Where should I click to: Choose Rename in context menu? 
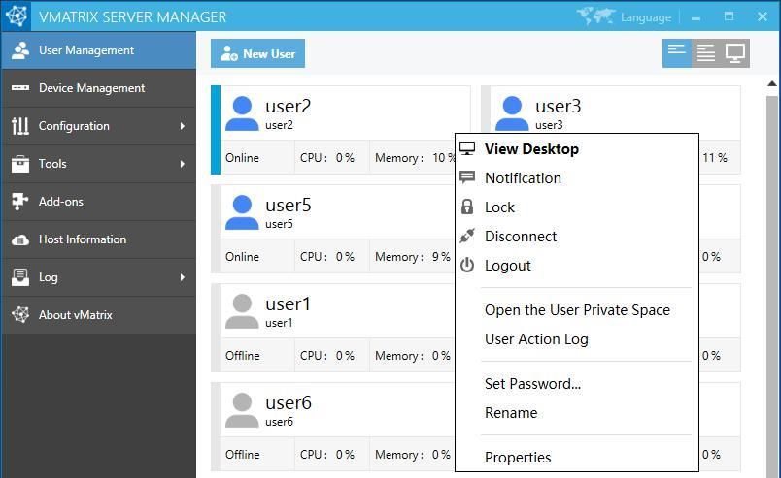click(x=577, y=413)
